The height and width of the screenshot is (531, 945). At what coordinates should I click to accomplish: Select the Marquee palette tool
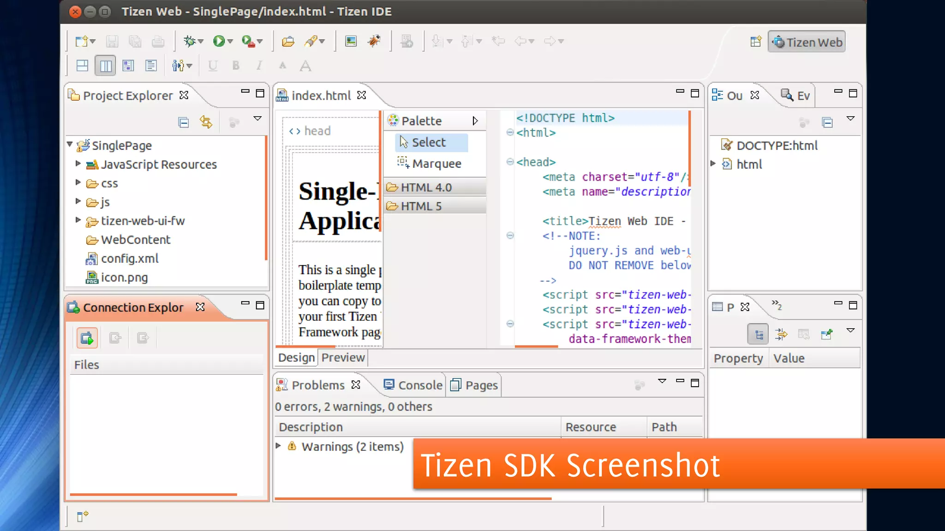click(436, 164)
